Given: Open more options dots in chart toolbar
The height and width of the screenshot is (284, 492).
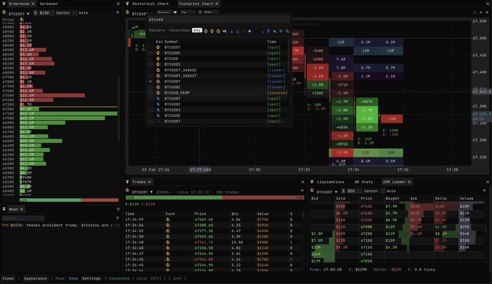Looking at the screenshot, I should pos(481,13).
